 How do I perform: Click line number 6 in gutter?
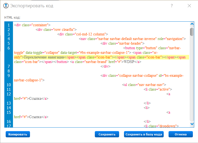(9, 48)
